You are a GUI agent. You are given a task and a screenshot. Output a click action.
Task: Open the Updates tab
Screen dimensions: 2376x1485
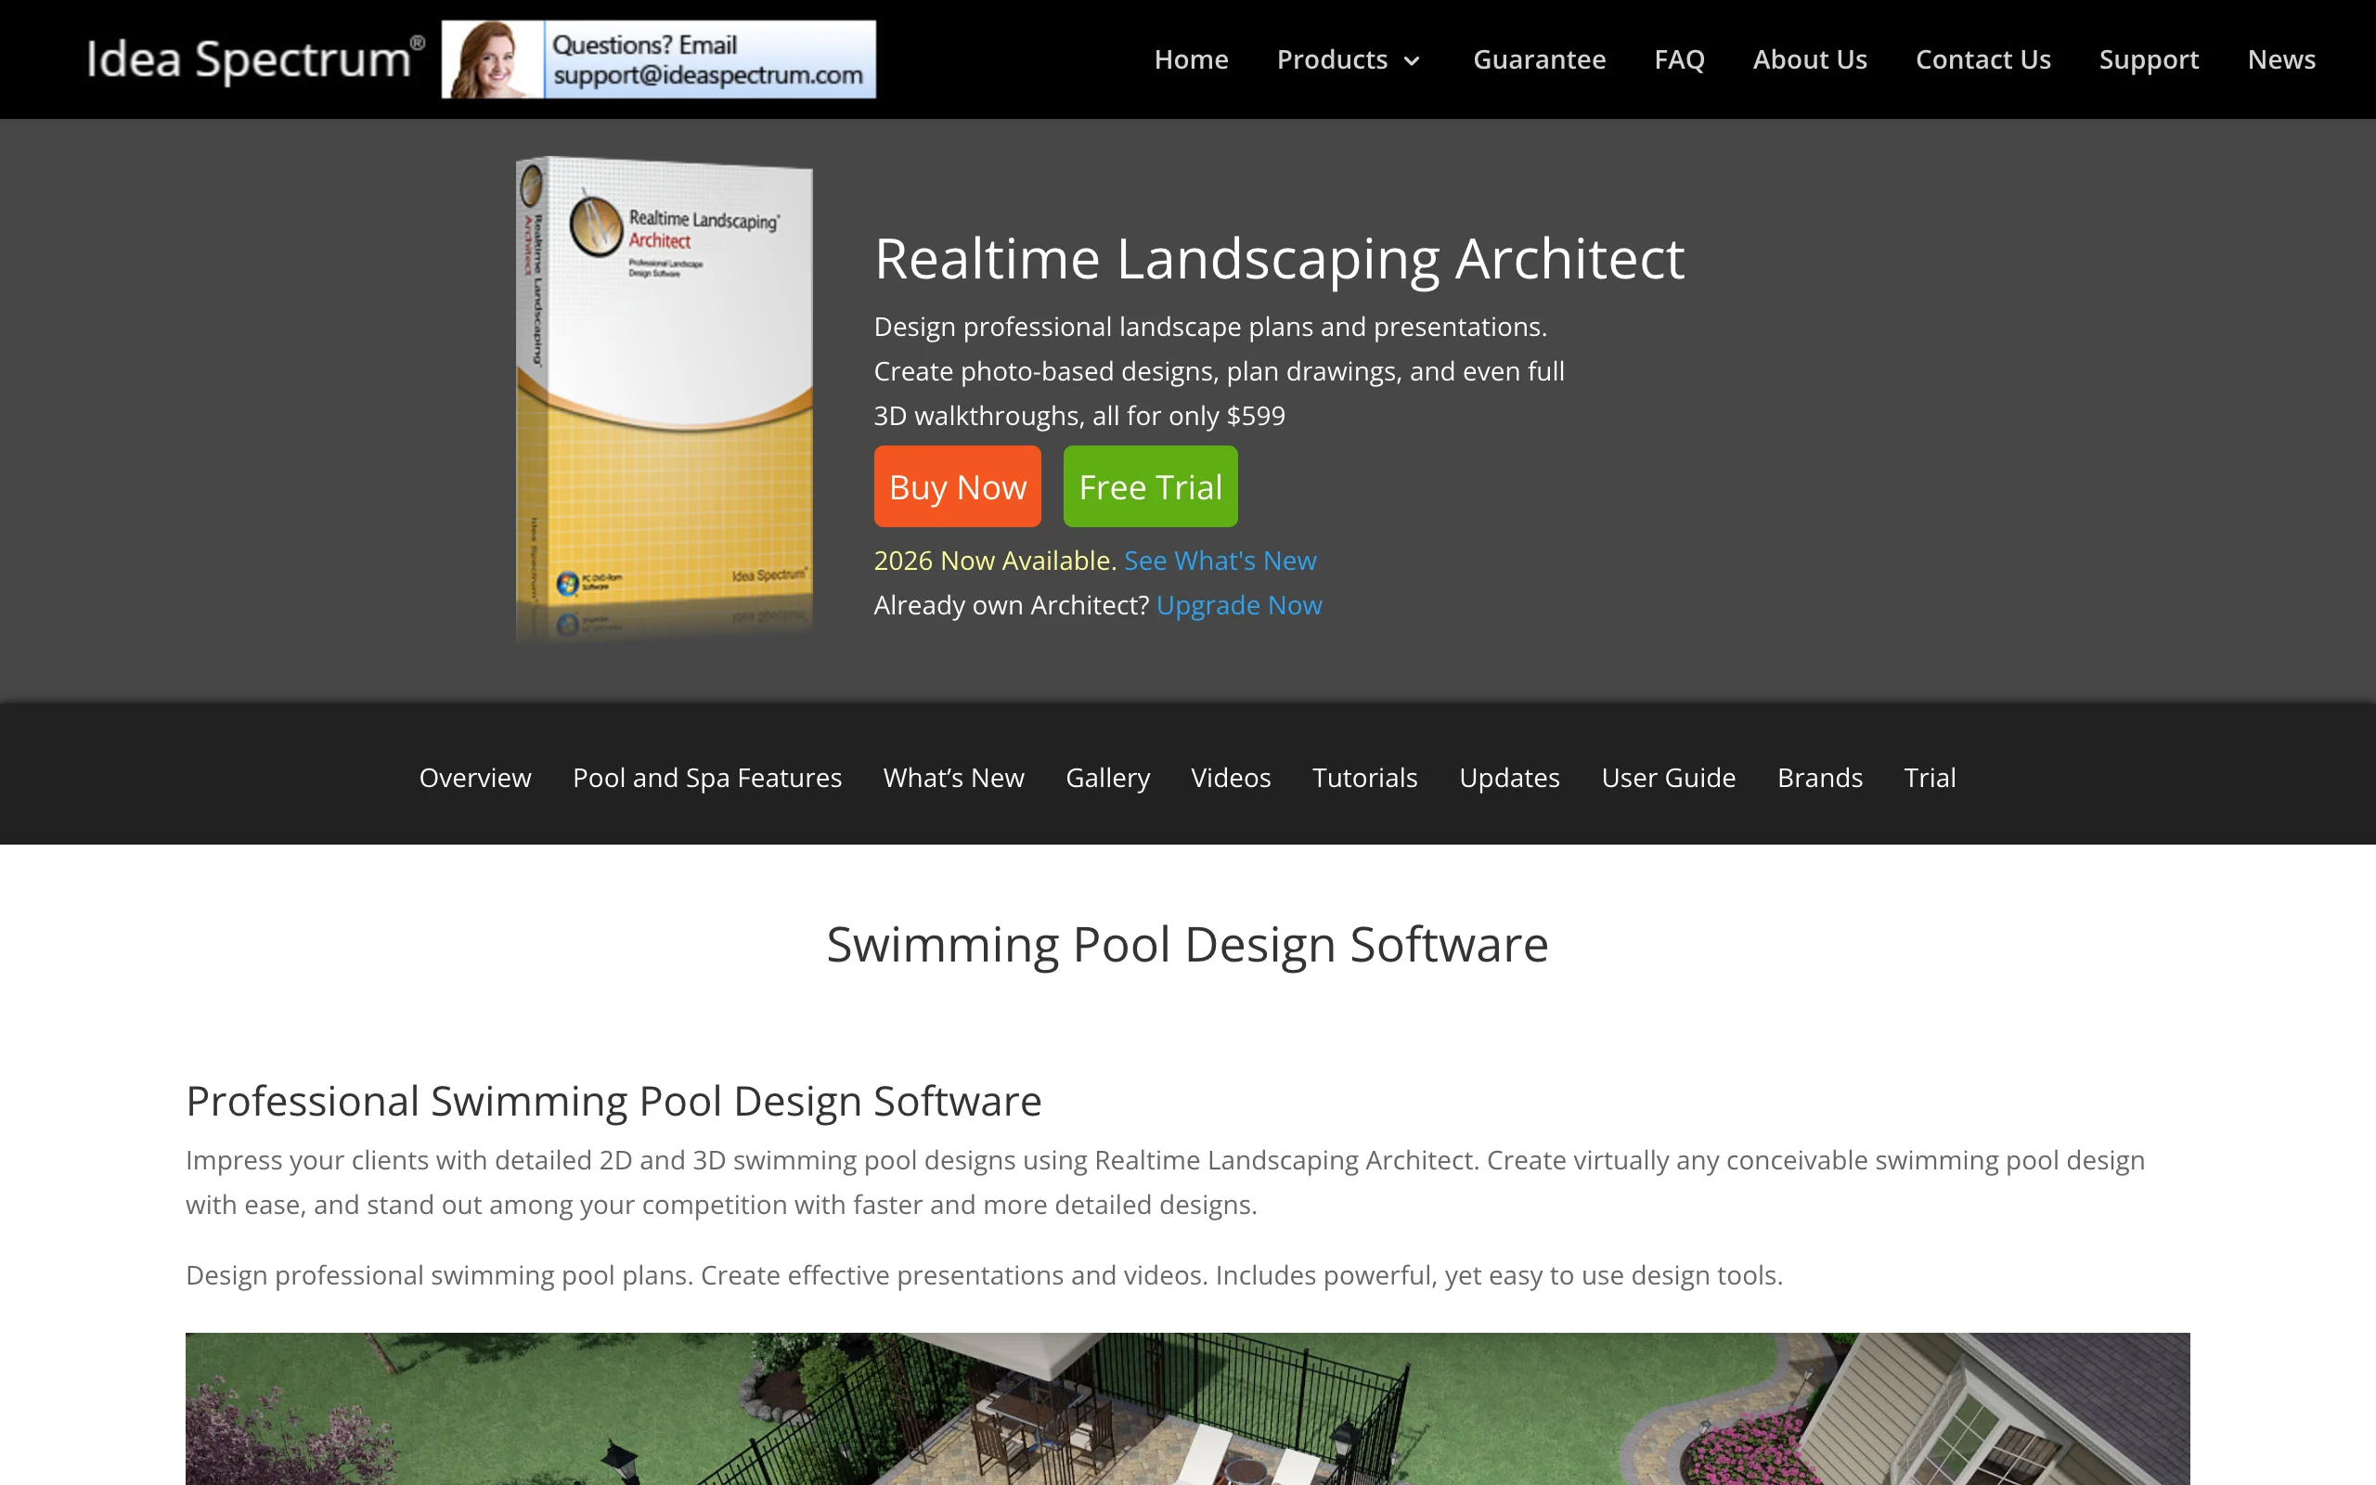pyautogui.click(x=1509, y=778)
